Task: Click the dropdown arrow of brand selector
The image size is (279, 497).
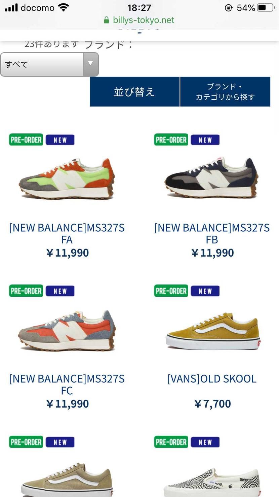Action: pos(90,64)
